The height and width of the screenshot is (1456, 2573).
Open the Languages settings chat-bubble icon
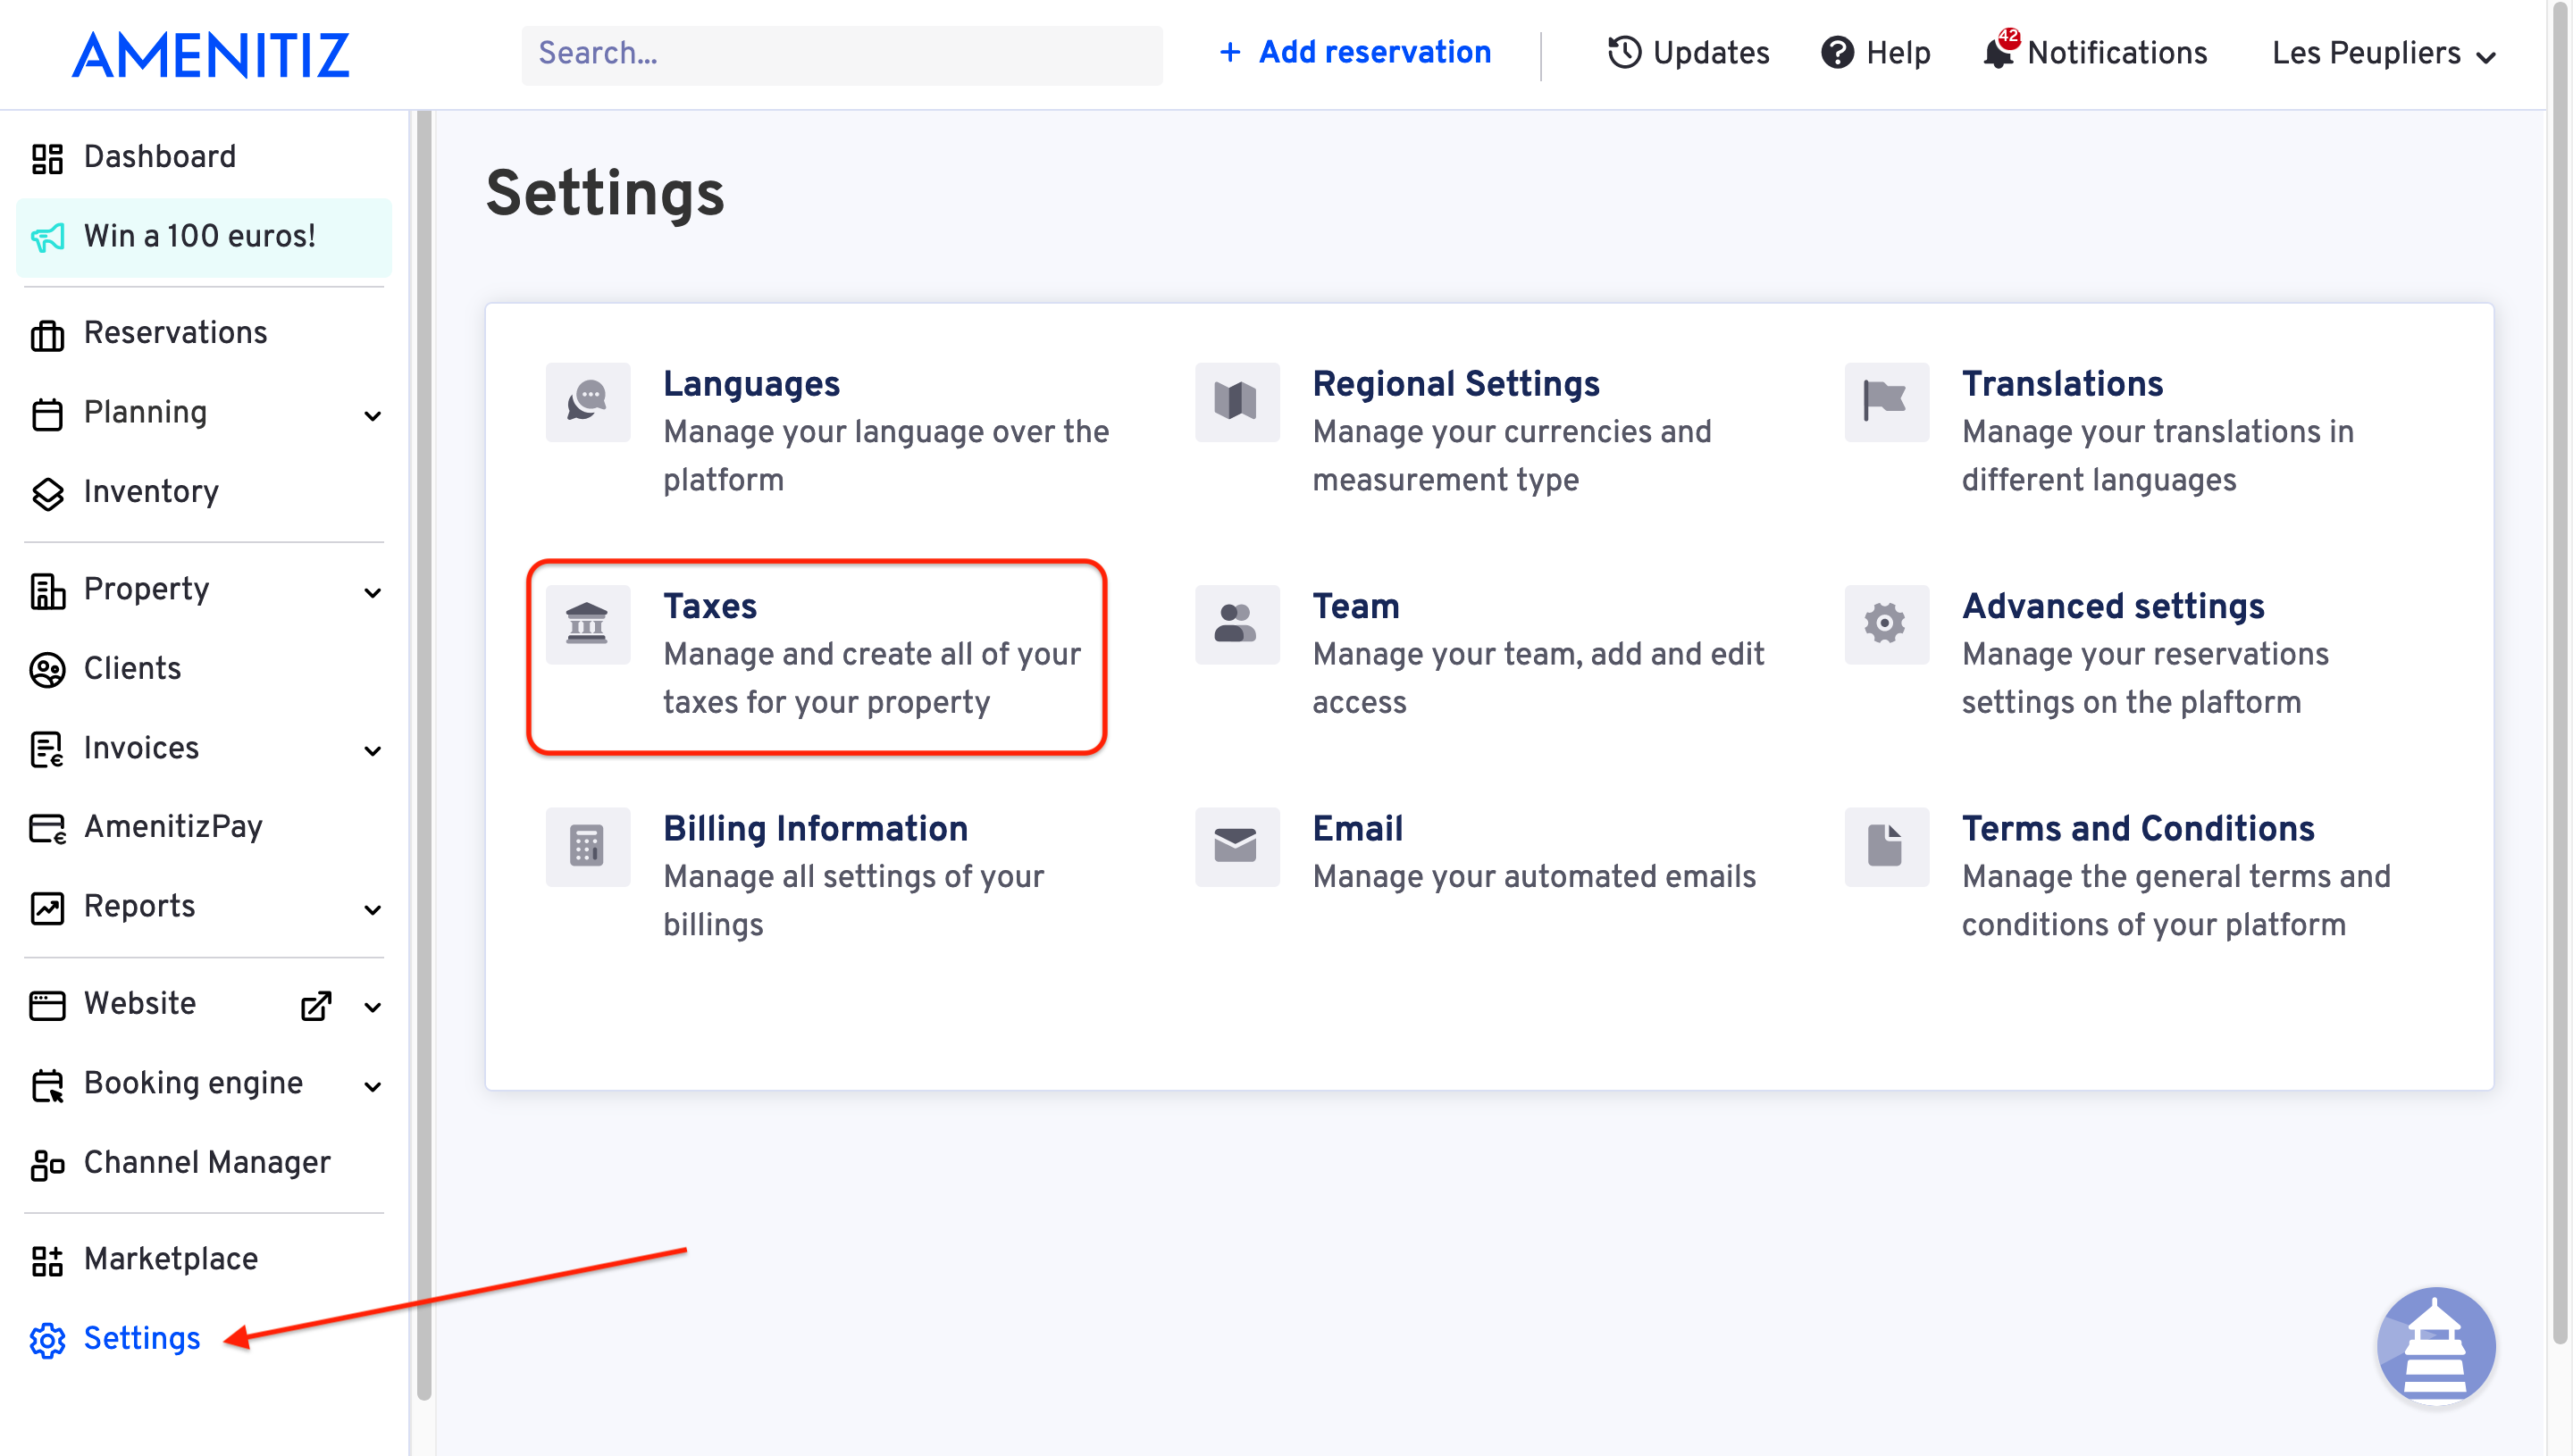tap(587, 401)
